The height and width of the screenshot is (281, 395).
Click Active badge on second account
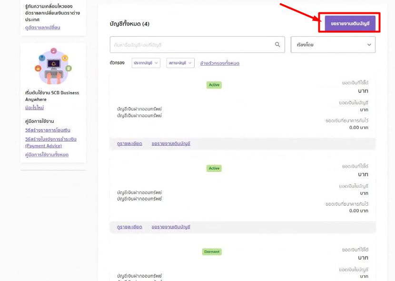pos(214,168)
